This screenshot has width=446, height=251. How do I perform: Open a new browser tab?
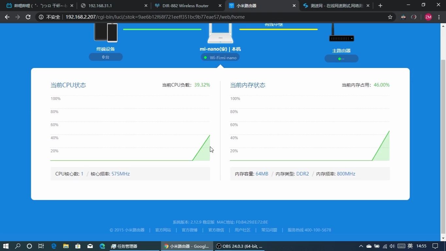(x=380, y=6)
